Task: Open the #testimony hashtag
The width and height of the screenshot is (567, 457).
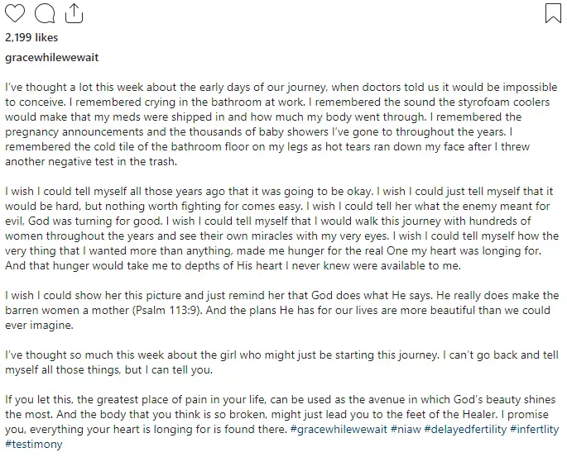Action: tap(34, 444)
